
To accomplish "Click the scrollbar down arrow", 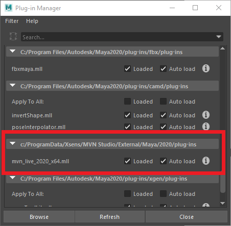I will (222, 203).
